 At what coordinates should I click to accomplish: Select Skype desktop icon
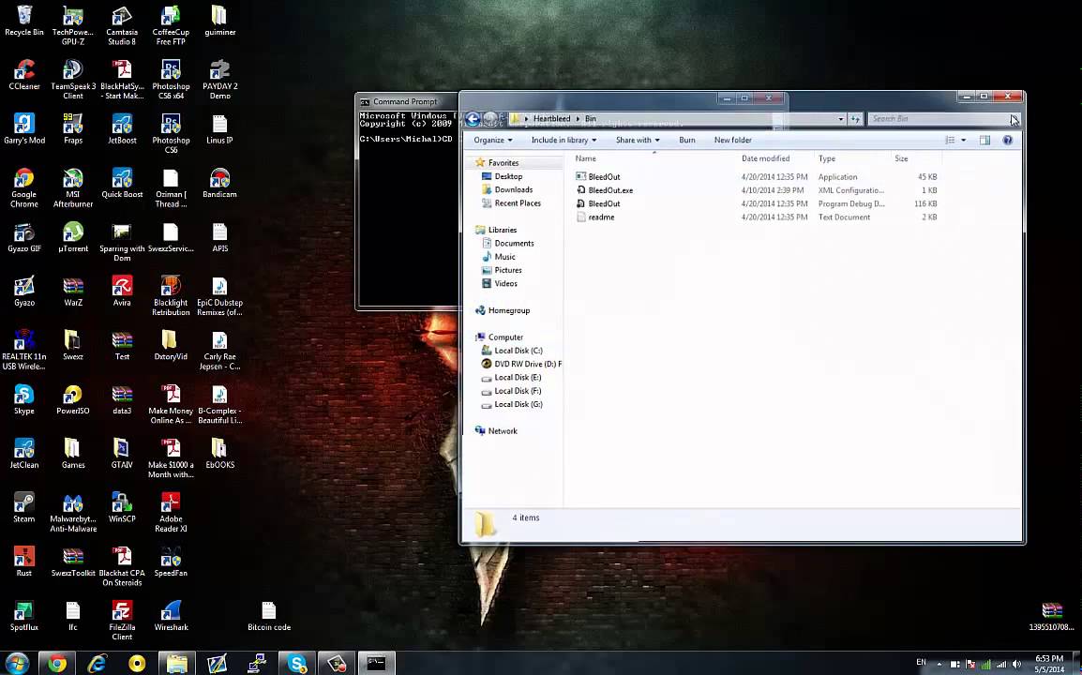pyautogui.click(x=24, y=399)
